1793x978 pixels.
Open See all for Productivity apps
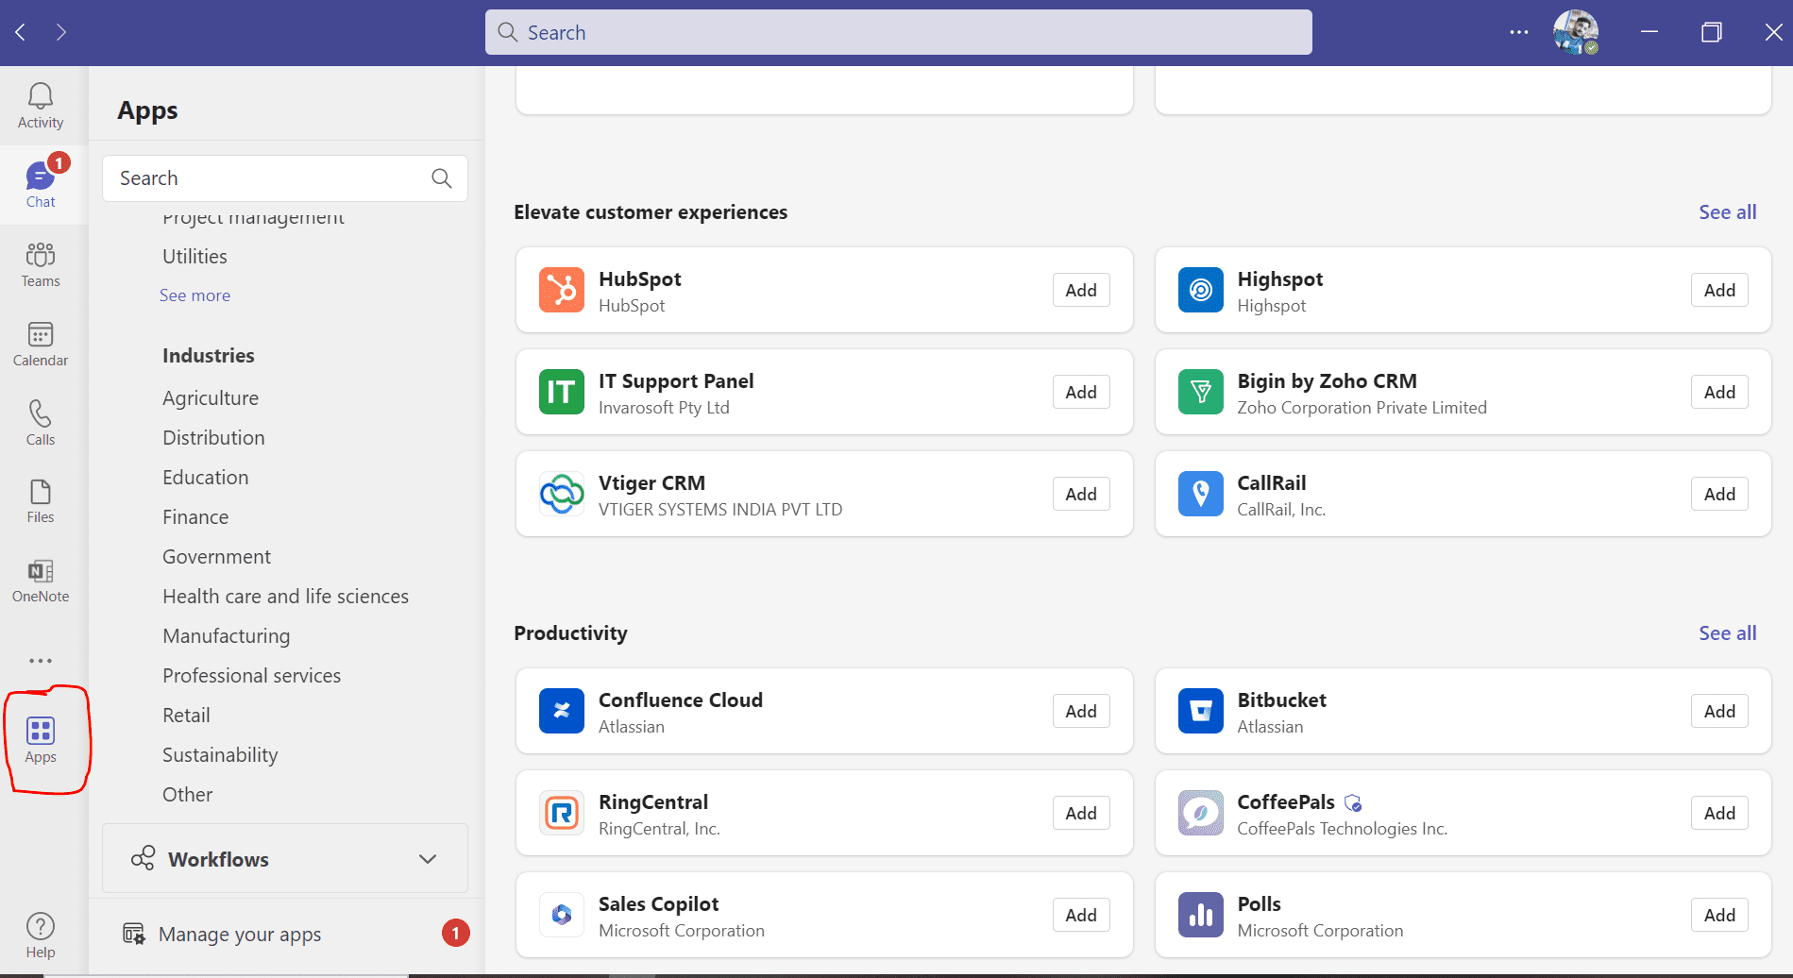pyautogui.click(x=1727, y=632)
